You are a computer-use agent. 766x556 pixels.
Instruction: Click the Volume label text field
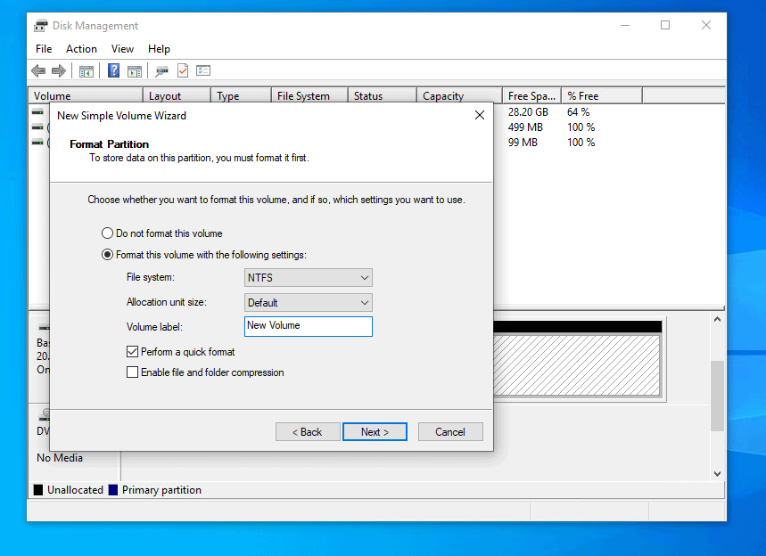(x=309, y=327)
